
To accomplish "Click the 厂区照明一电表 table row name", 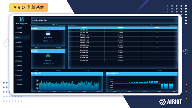I will pyautogui.click(x=84, y=30).
